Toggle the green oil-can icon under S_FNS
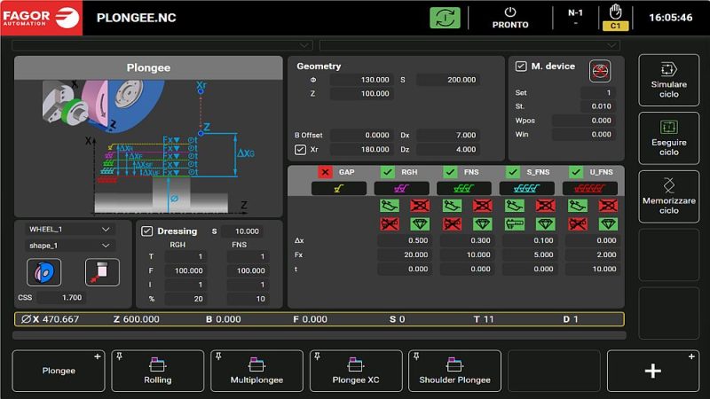Viewport: 710px width, 399px height. [515, 206]
